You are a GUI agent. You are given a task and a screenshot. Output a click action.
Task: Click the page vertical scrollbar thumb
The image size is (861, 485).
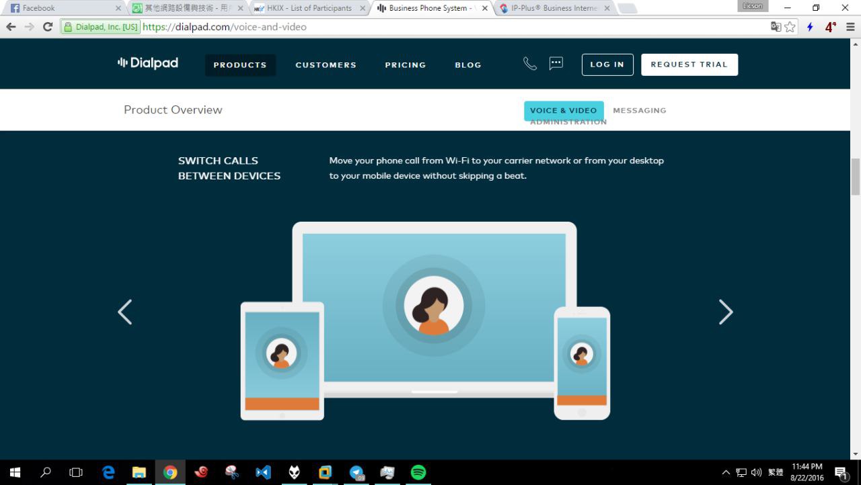[856, 176]
